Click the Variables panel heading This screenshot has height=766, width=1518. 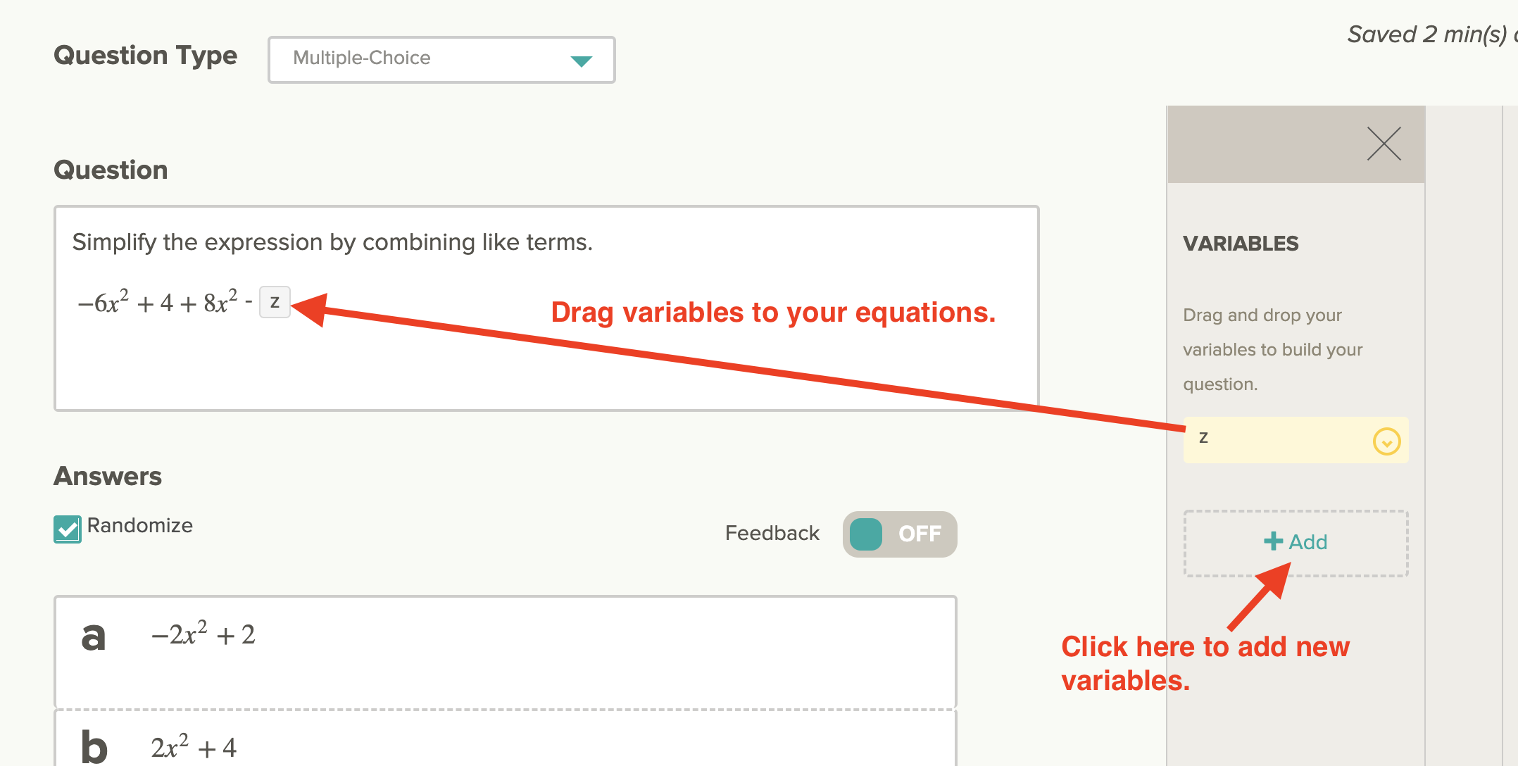tap(1241, 244)
